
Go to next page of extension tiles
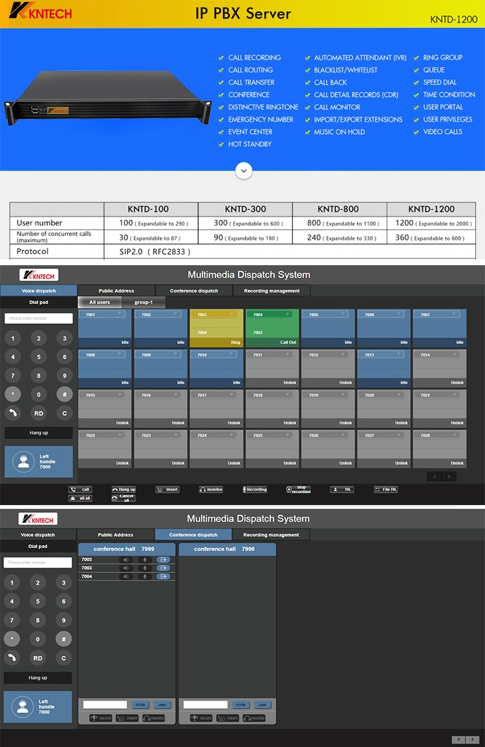click(449, 477)
